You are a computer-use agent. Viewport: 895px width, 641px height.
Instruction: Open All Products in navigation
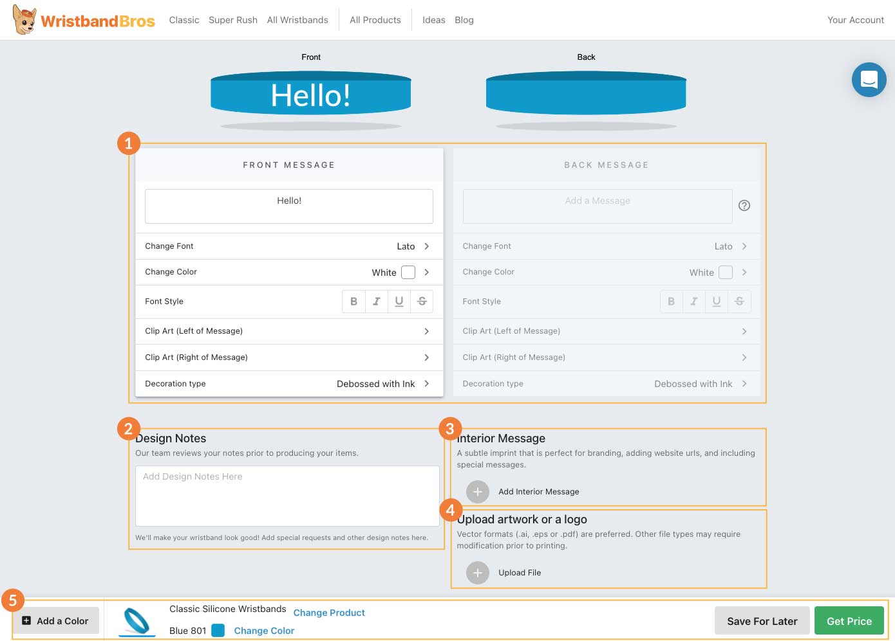[375, 20]
